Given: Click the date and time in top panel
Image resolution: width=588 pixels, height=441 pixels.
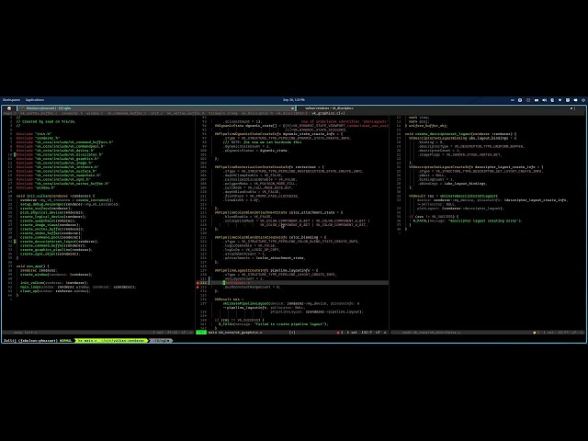Looking at the screenshot, I should (x=294, y=100).
